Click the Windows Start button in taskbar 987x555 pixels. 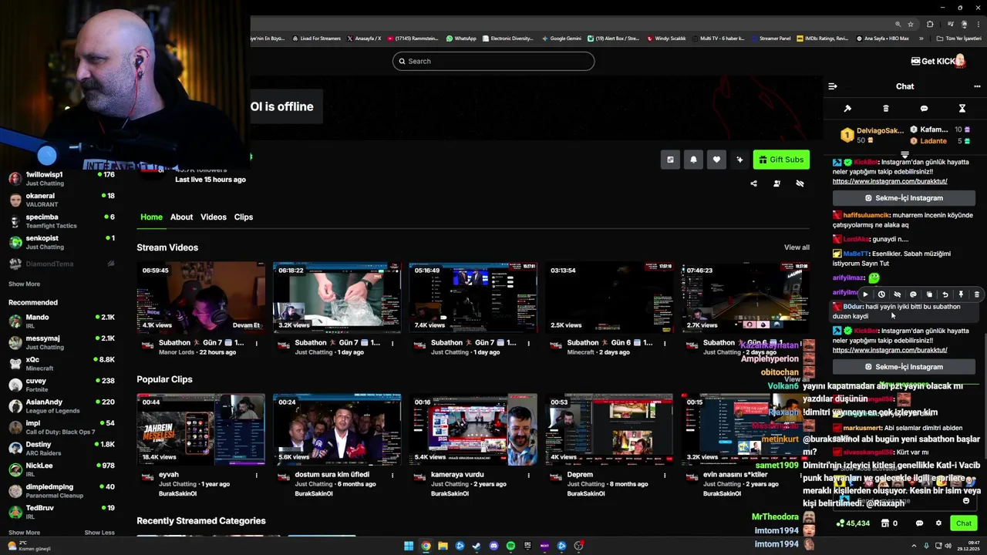(409, 547)
